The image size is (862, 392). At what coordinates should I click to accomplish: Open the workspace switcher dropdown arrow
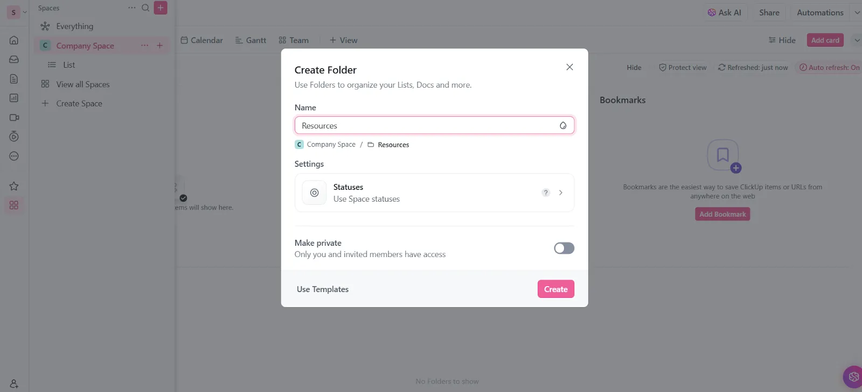pos(25,12)
